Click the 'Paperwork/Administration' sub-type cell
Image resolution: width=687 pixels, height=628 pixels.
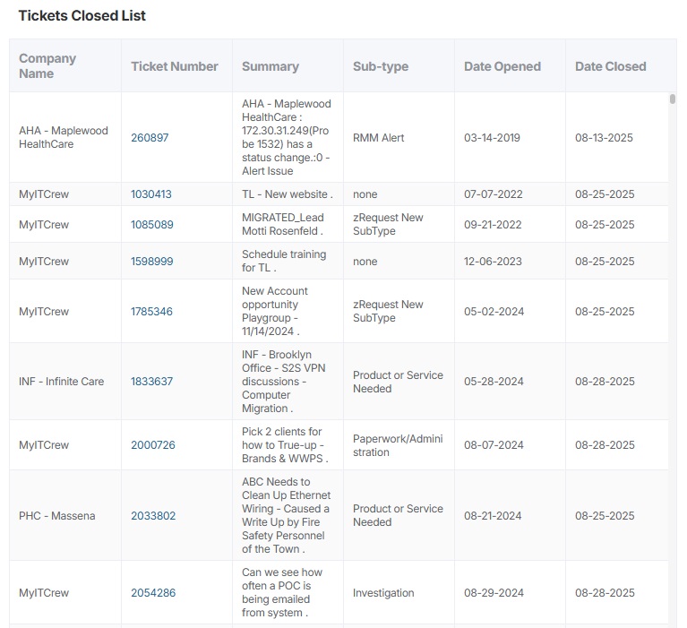pyautogui.click(x=398, y=445)
